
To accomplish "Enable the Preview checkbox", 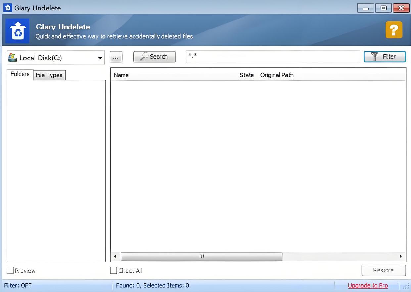I will pos(10,271).
